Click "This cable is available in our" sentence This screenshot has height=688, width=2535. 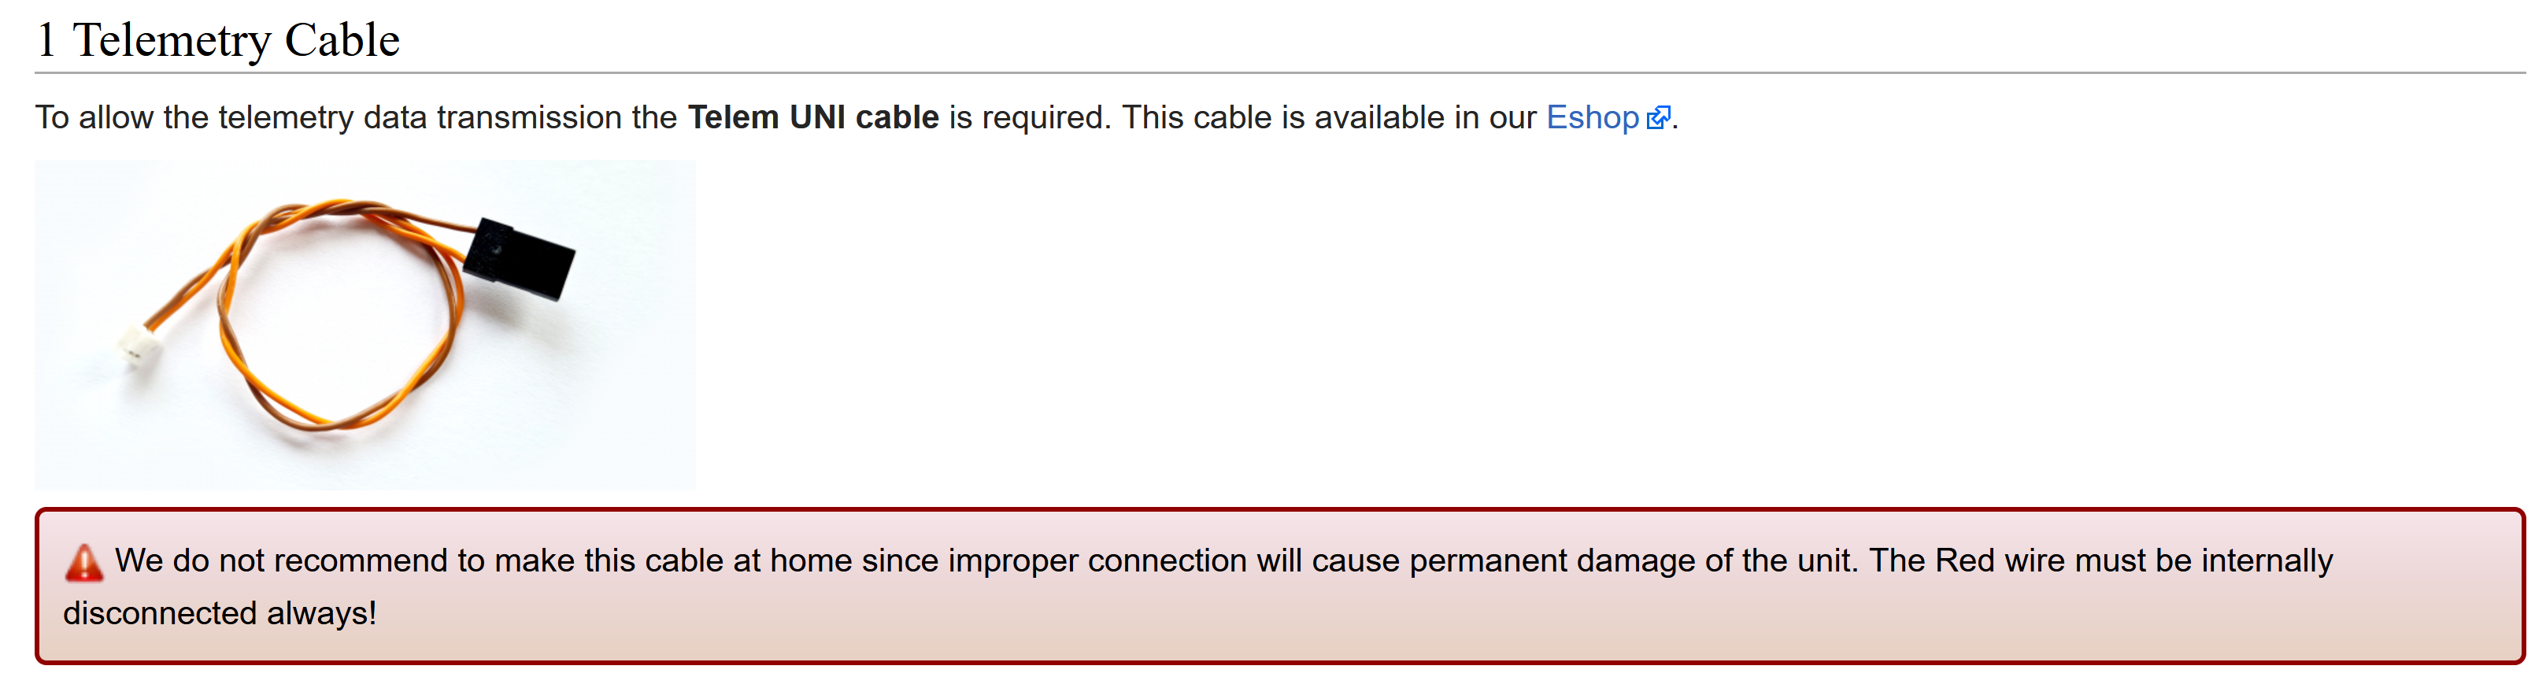point(1329,118)
